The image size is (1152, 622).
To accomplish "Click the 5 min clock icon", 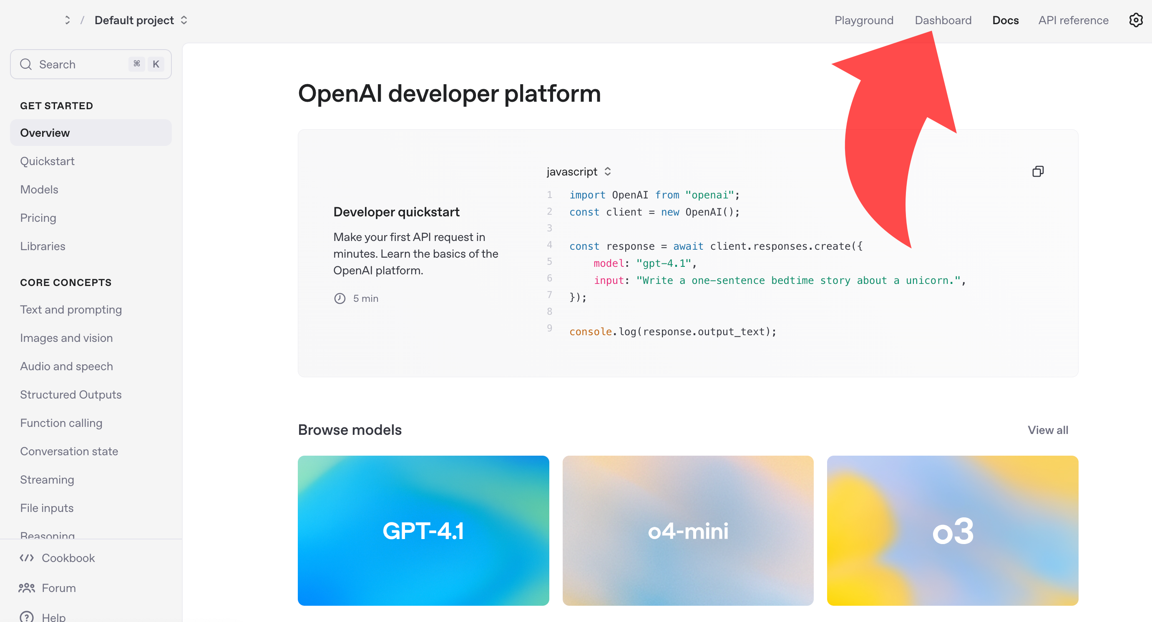I will click(340, 298).
